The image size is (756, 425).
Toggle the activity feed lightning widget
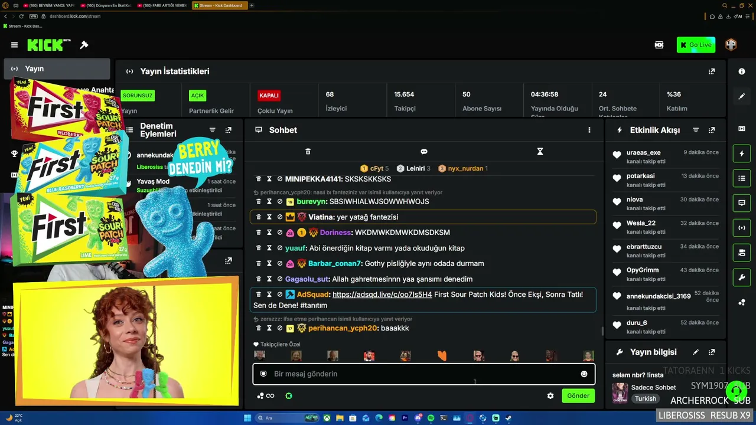click(742, 153)
